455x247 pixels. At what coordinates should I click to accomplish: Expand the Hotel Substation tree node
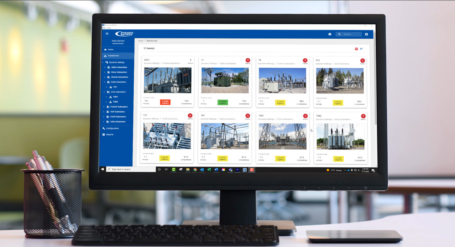104,116
